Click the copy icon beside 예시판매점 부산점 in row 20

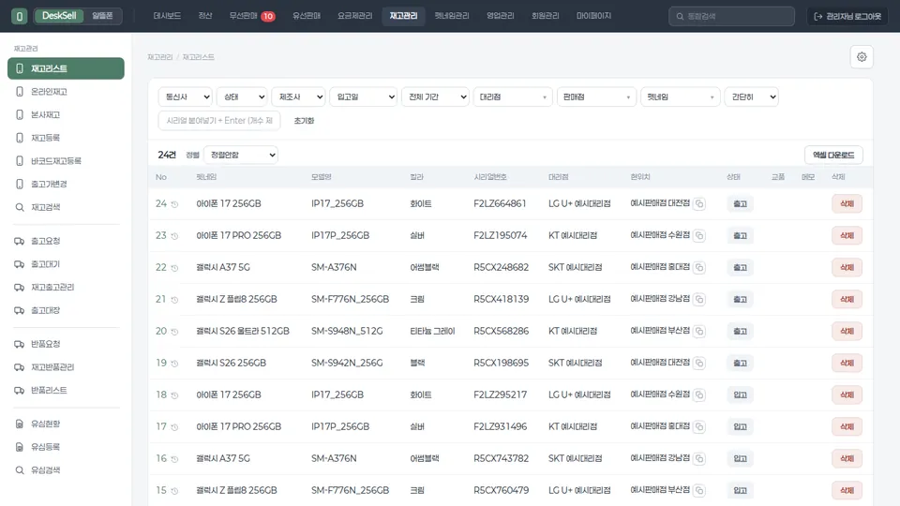coord(699,331)
